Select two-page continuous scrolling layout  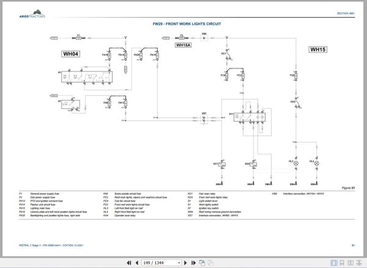point(359,263)
